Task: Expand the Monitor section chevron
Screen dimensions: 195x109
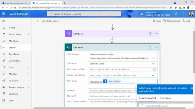Action: click(28, 74)
